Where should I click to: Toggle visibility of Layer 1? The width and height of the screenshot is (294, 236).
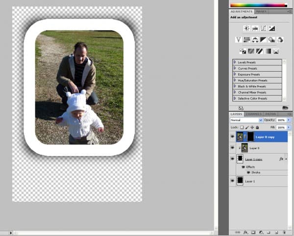click(x=233, y=181)
